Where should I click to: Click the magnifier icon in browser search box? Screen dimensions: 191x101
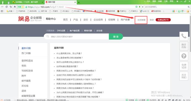click(189, 7)
